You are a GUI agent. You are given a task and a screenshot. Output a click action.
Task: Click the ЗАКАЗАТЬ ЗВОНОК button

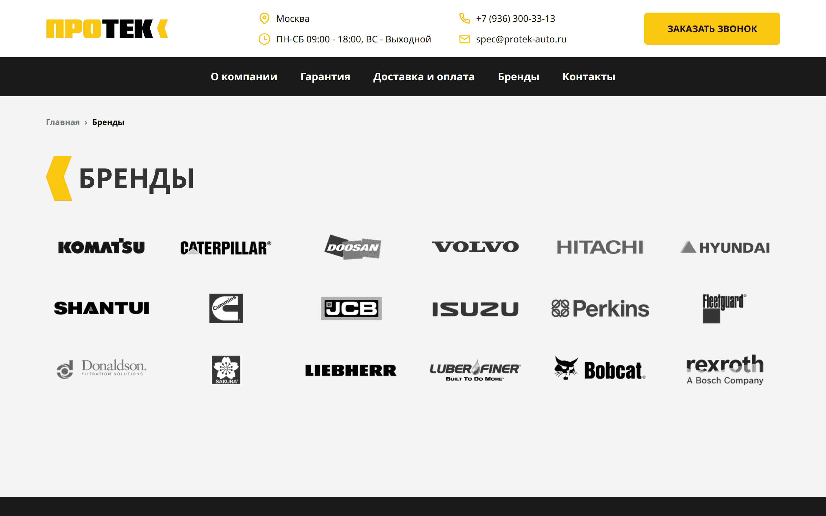[x=712, y=29]
